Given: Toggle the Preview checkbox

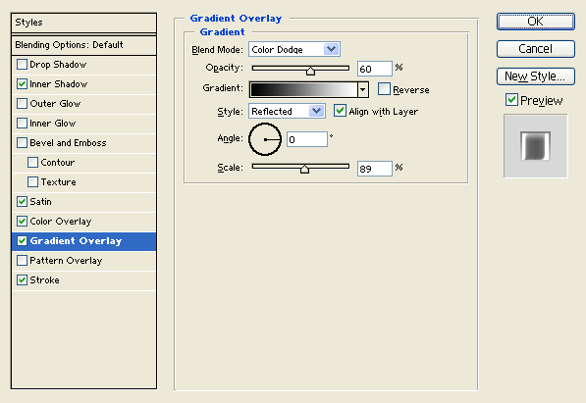Looking at the screenshot, I should point(511,100).
